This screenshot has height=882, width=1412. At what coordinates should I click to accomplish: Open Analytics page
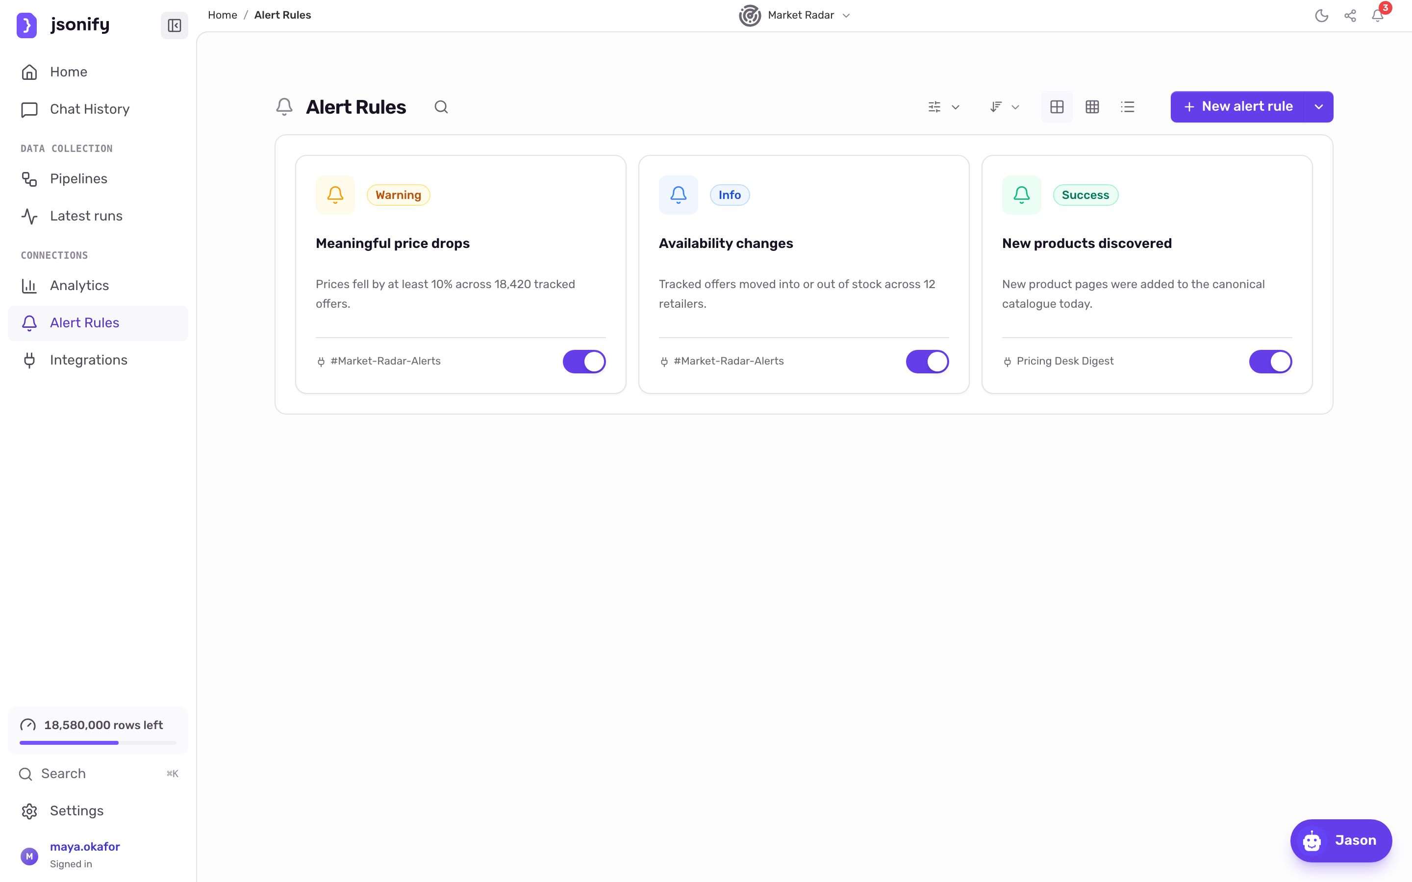point(98,285)
